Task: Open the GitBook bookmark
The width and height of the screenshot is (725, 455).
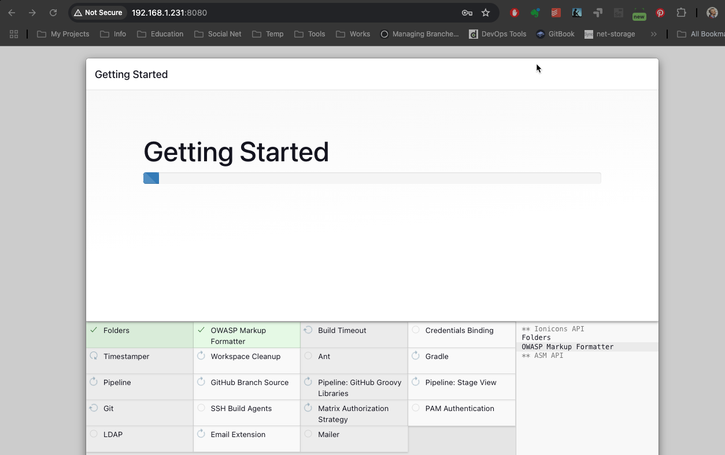Action: pos(555,34)
